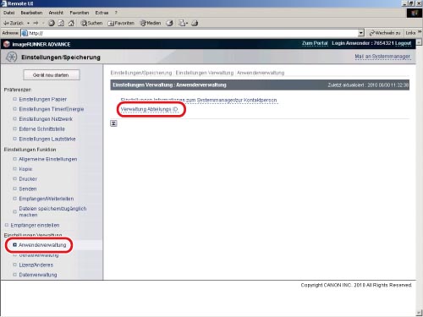The image size is (423, 317).
Task: Expand the address bar dropdown arrow
Action: (361, 33)
